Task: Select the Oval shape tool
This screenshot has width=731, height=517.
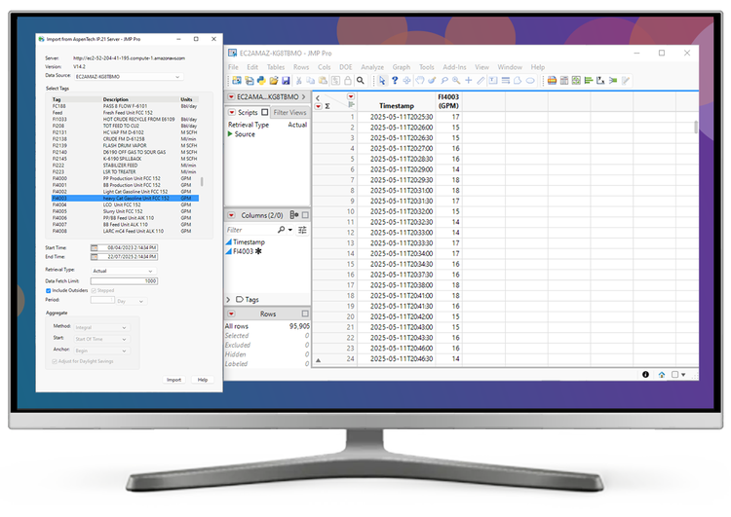Action: (530, 81)
